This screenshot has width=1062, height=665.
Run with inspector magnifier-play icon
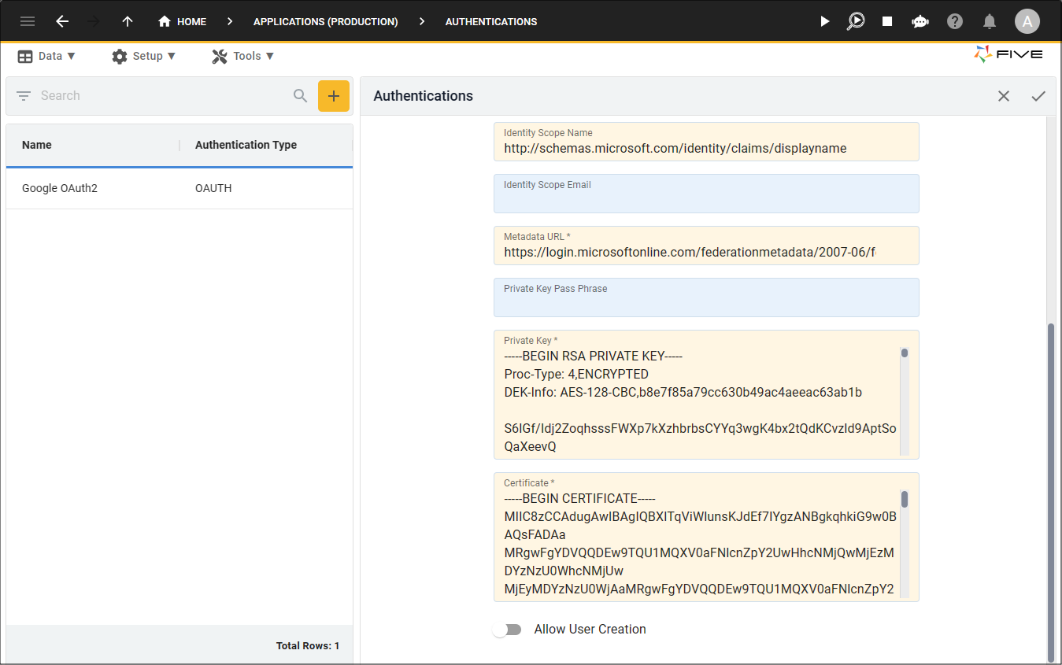(856, 21)
